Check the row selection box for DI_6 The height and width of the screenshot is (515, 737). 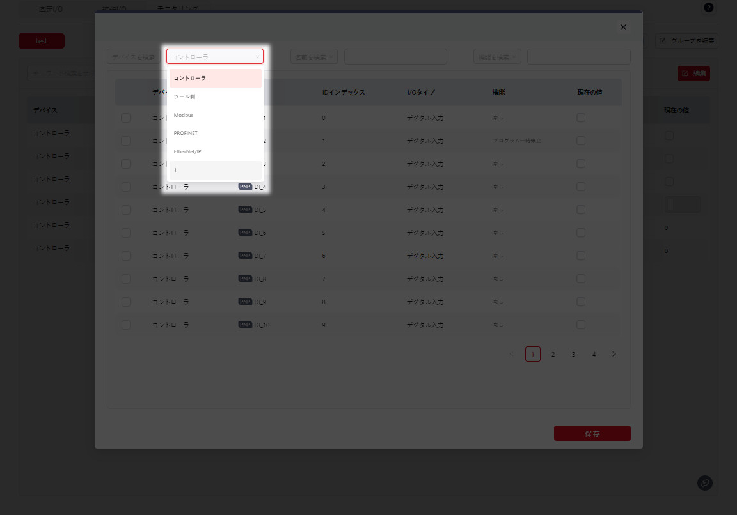click(x=125, y=233)
